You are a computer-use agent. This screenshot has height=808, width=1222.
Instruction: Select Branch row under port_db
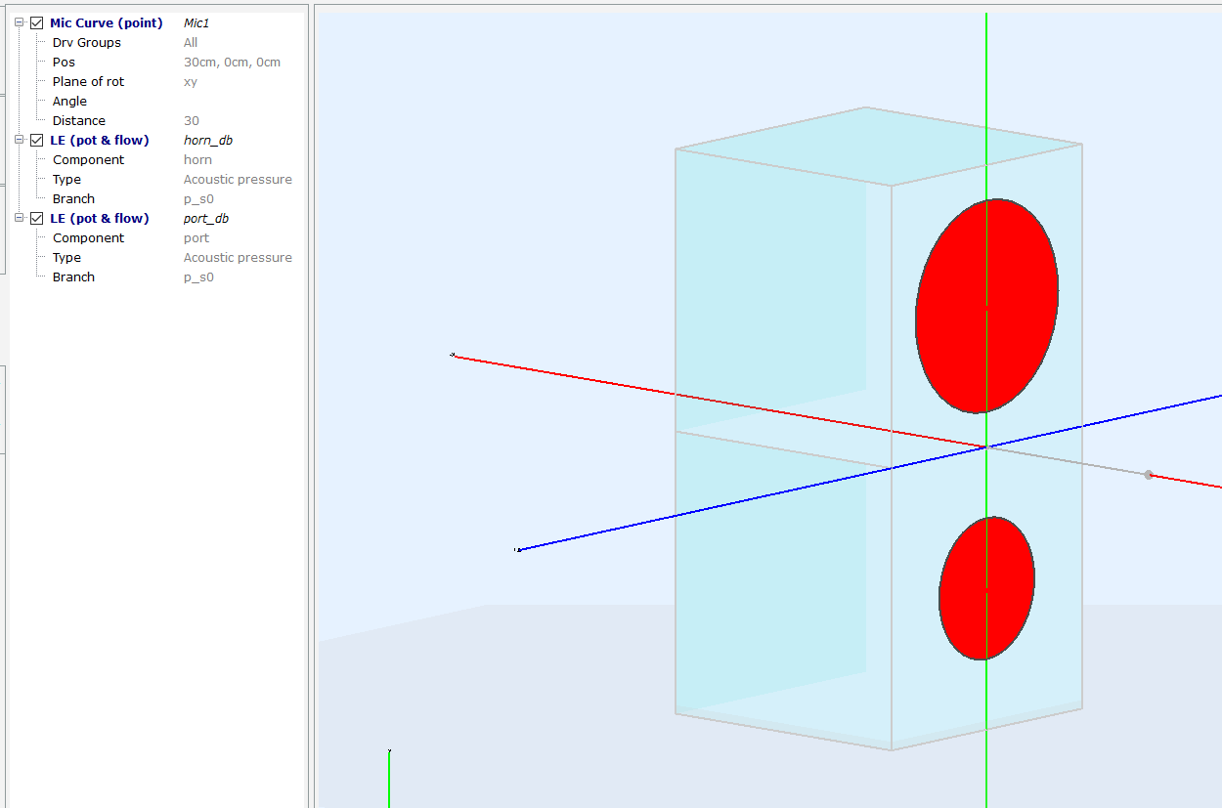(73, 276)
